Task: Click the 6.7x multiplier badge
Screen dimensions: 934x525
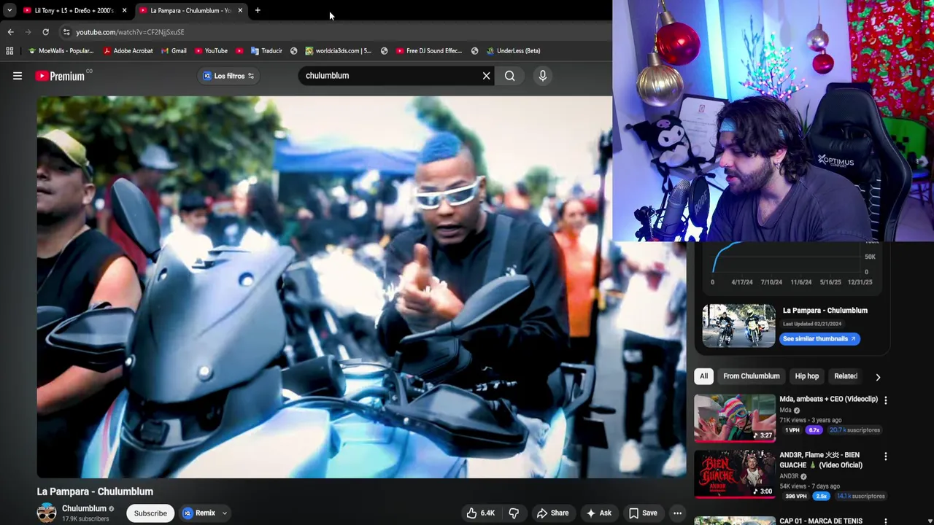Action: point(814,430)
